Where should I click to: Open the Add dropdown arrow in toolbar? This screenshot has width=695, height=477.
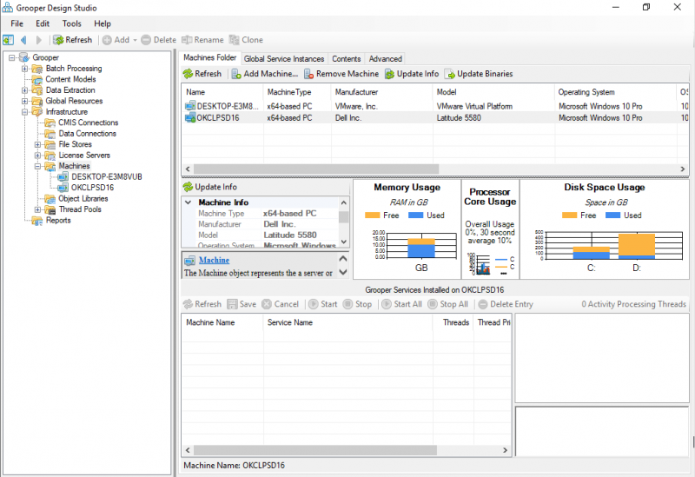pos(135,40)
